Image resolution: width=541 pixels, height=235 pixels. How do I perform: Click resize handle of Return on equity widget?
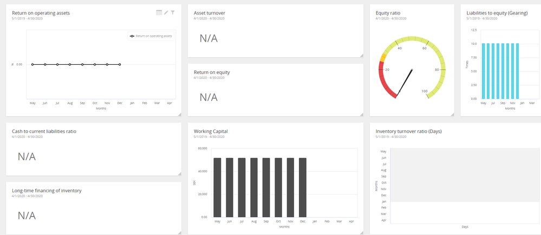click(x=362, y=114)
